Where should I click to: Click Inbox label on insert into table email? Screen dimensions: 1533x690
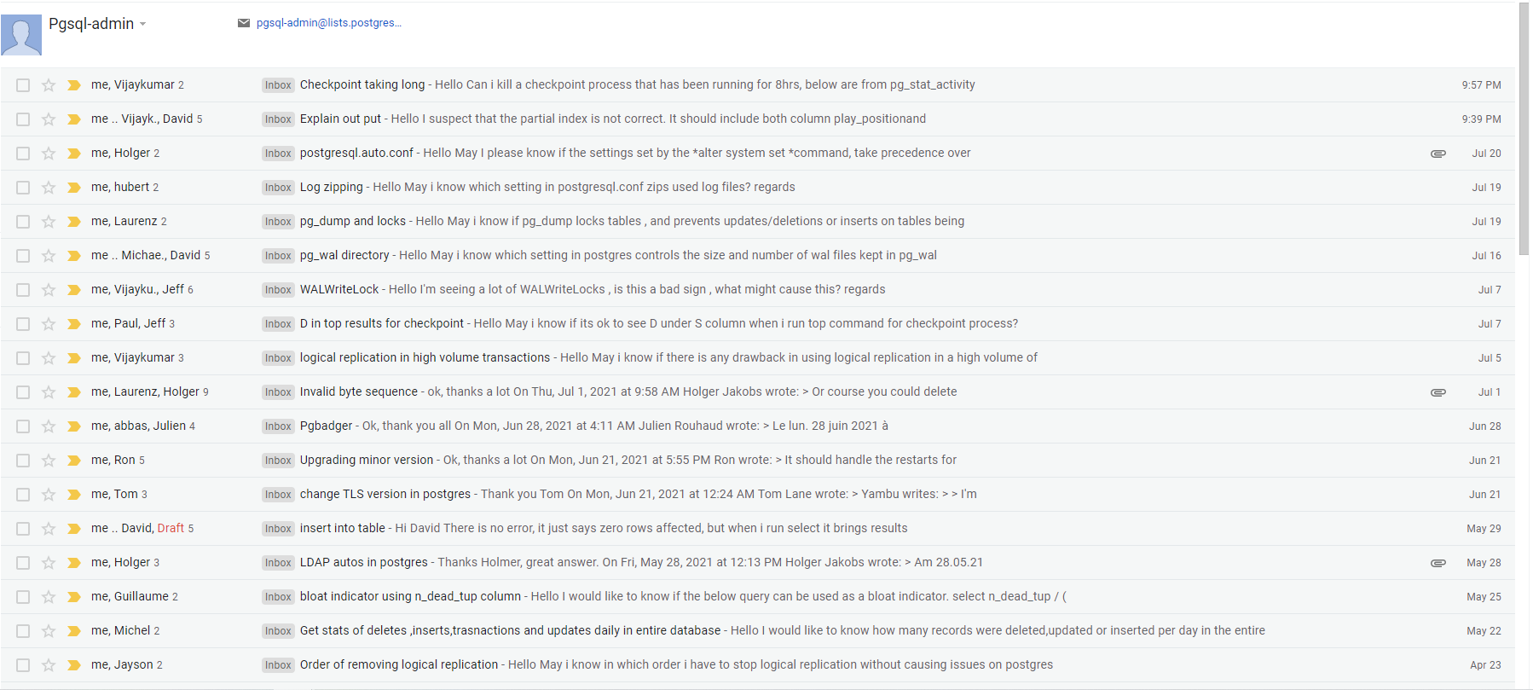(278, 529)
